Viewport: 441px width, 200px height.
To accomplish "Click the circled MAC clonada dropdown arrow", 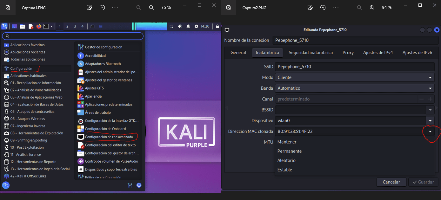I will pos(430,131).
